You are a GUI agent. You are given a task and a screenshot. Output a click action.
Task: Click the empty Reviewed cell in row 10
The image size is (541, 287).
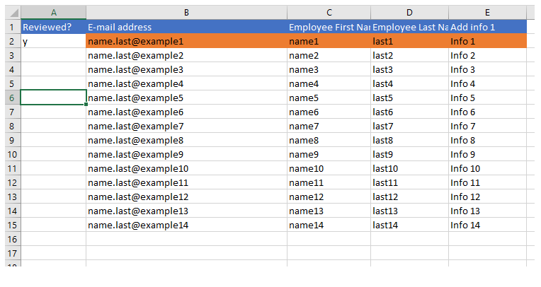[54, 154]
